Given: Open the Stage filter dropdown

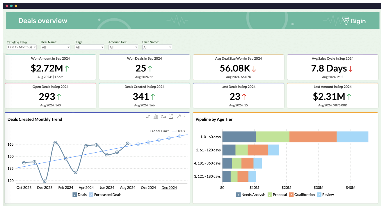Looking at the screenshot, I should coord(89,47).
